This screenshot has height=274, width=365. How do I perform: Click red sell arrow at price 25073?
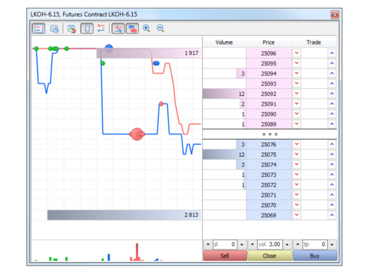click(x=297, y=175)
